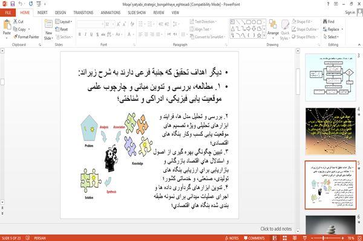363x241 pixels.
Task: Switch to Slide Sorter view in the status bar
Action: (x=284, y=238)
